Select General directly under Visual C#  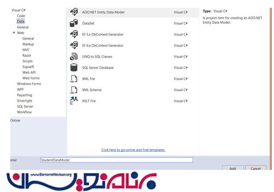tap(23, 27)
